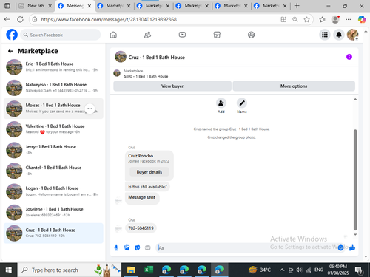Add this page to favorites star
This screenshot has width=370, height=277.
click(x=306, y=19)
